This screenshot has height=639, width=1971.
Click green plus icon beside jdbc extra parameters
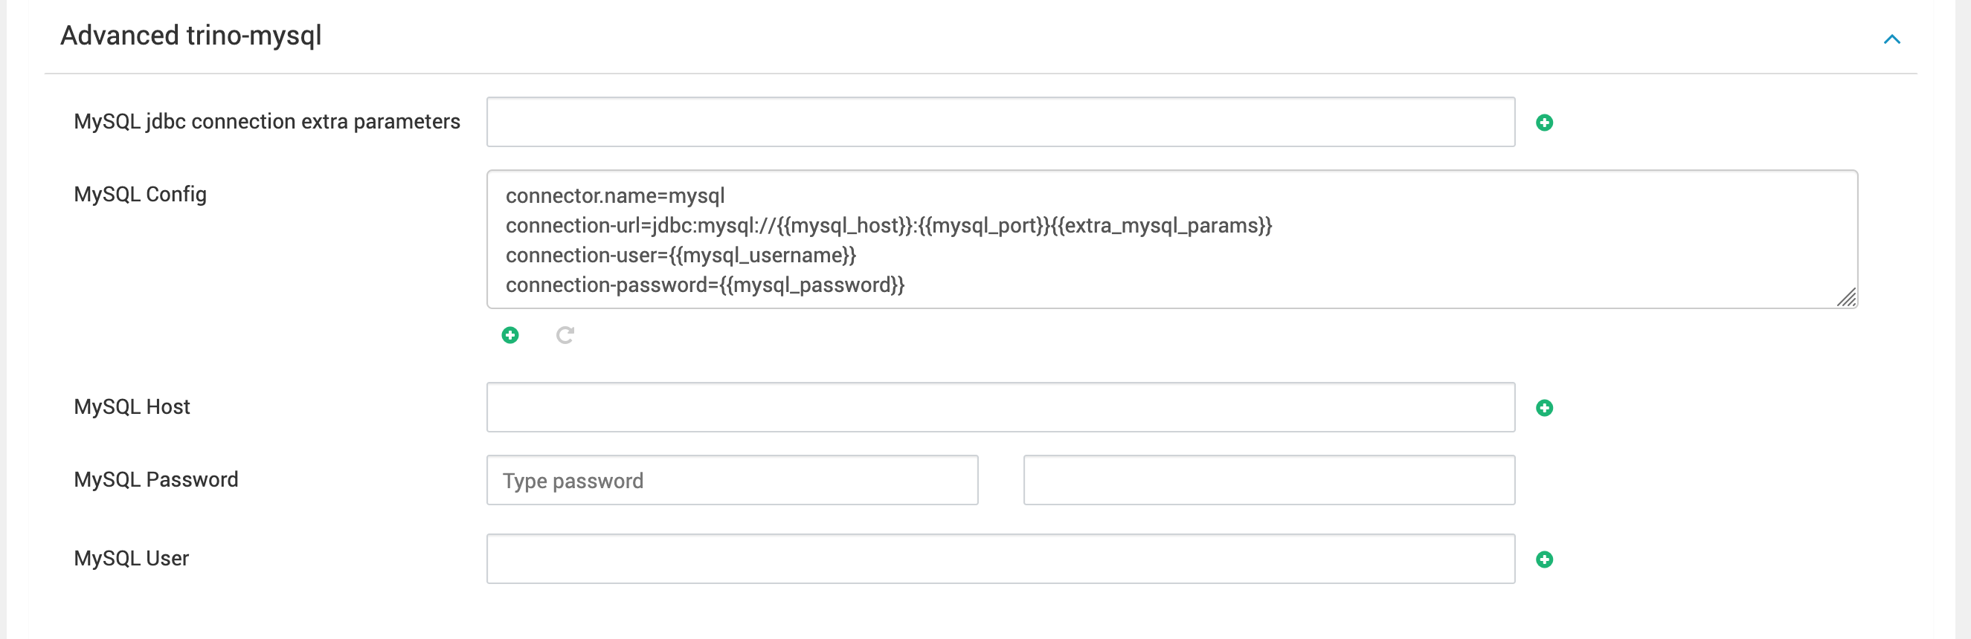pos(1544,123)
